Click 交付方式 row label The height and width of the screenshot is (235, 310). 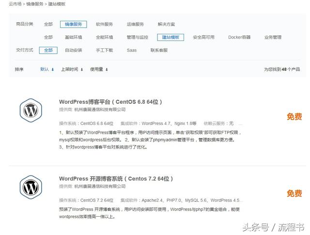click(25, 50)
